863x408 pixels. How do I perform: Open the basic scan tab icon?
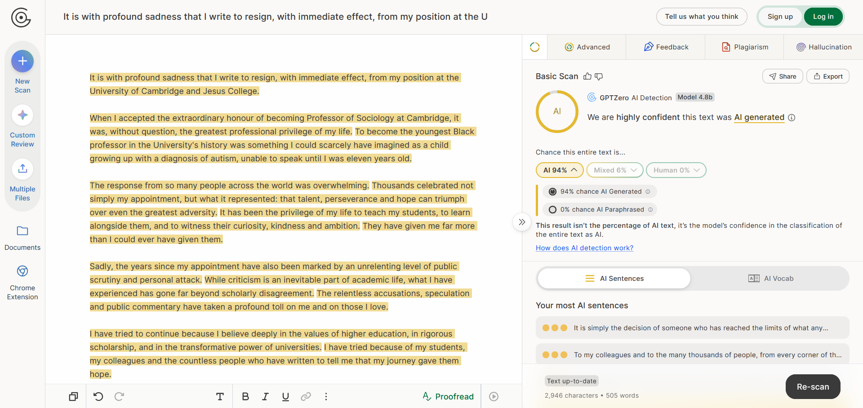pos(535,47)
